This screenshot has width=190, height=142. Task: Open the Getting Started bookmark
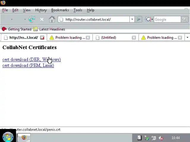(17, 29)
